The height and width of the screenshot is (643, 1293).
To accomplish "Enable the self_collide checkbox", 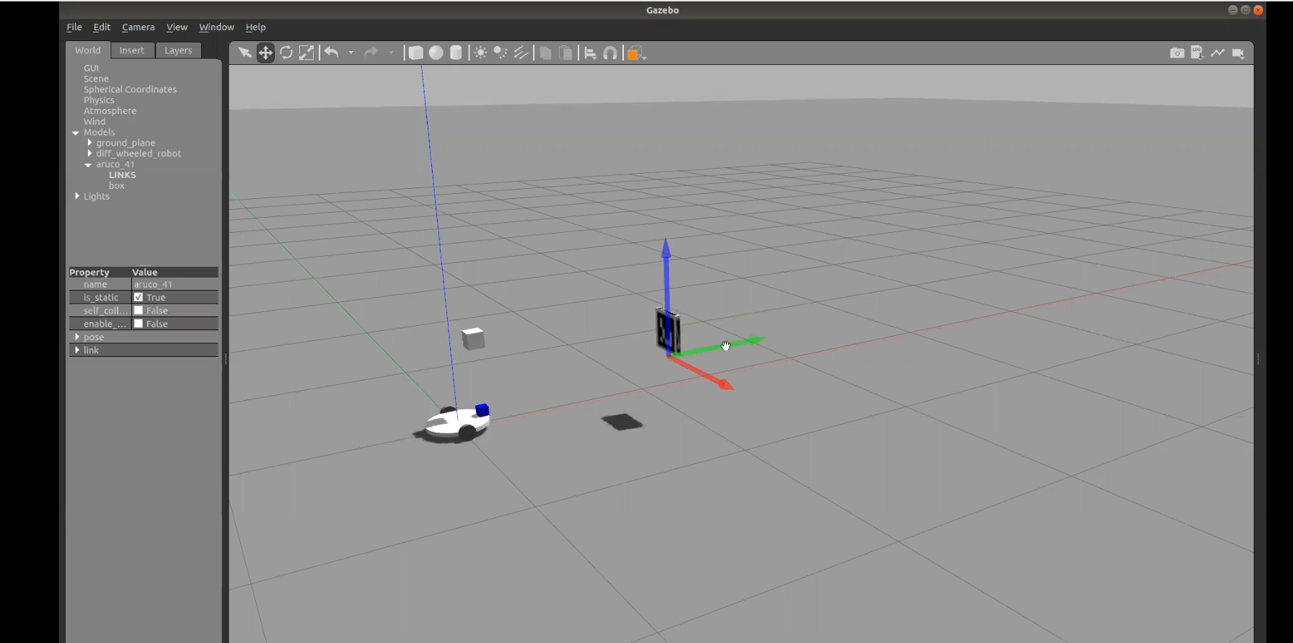I will pyautogui.click(x=138, y=311).
